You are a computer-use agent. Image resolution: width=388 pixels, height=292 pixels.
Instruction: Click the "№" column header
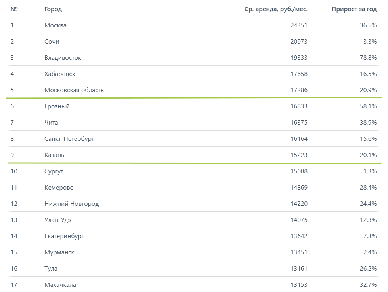coord(13,9)
